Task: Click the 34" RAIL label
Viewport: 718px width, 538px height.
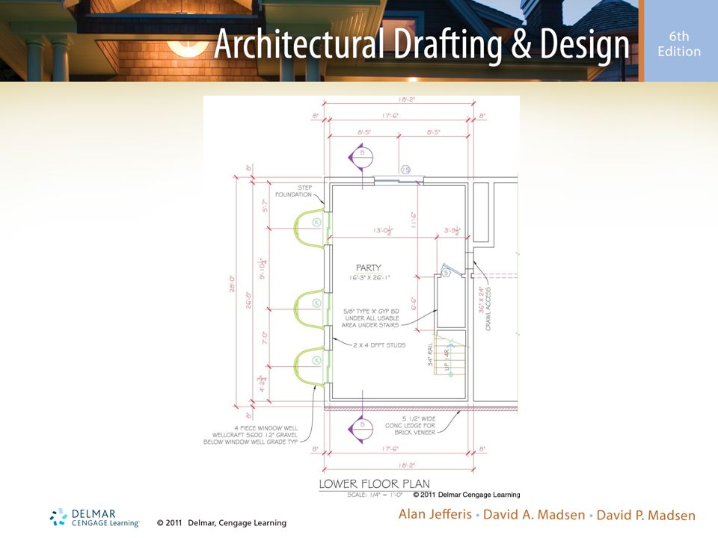Action: point(431,354)
